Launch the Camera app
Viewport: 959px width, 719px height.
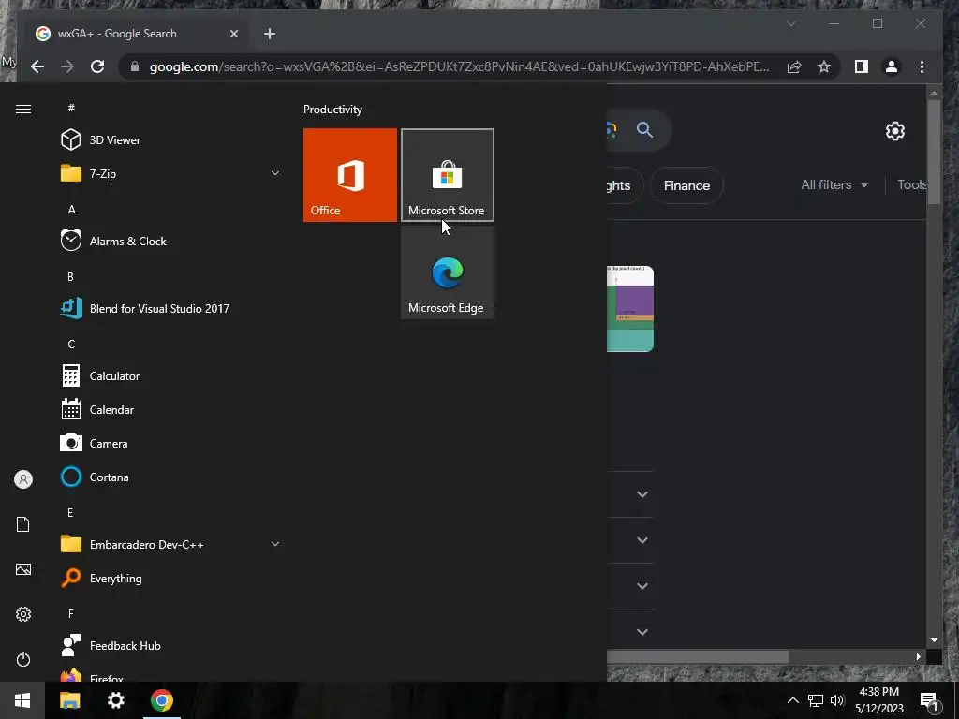[x=171, y=443]
